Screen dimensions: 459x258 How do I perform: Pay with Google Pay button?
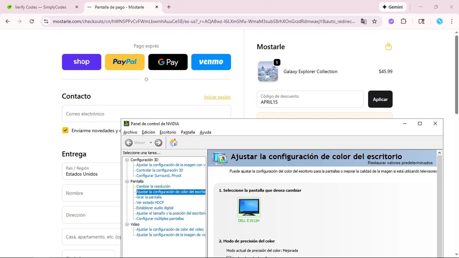[x=168, y=62]
